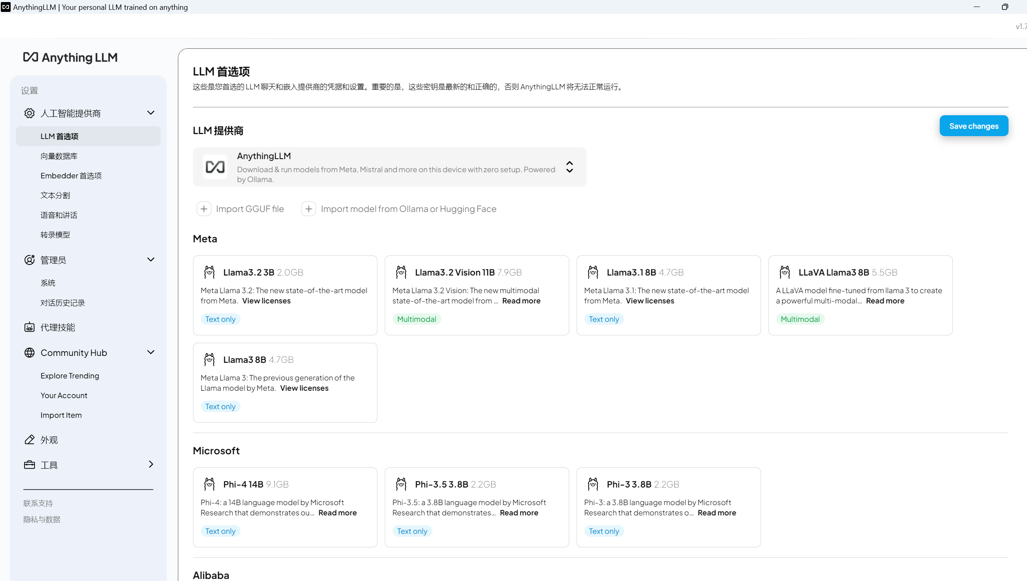Click the llama icon on Phi-3.5 3.8B card
This screenshot has width=1027, height=581.
click(401, 484)
